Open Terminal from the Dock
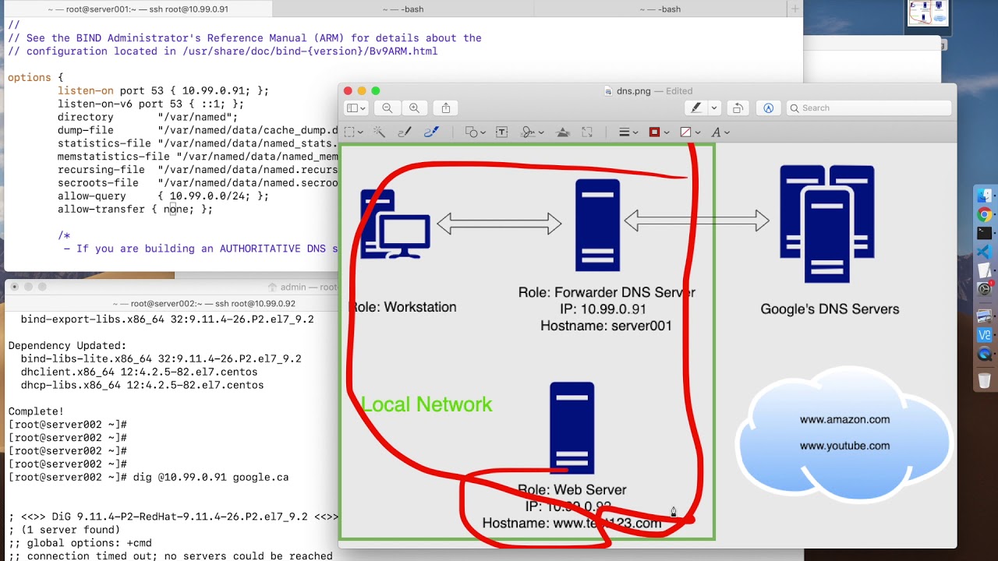The height and width of the screenshot is (561, 998). coord(984,233)
